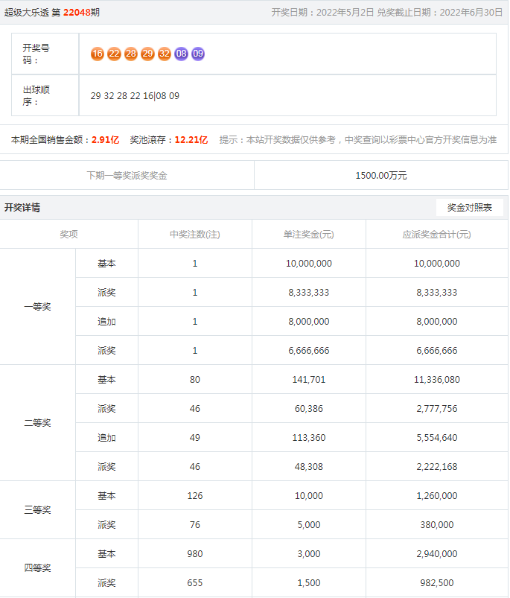Click third prize winner count 126
The image size is (510, 598).
(195, 495)
